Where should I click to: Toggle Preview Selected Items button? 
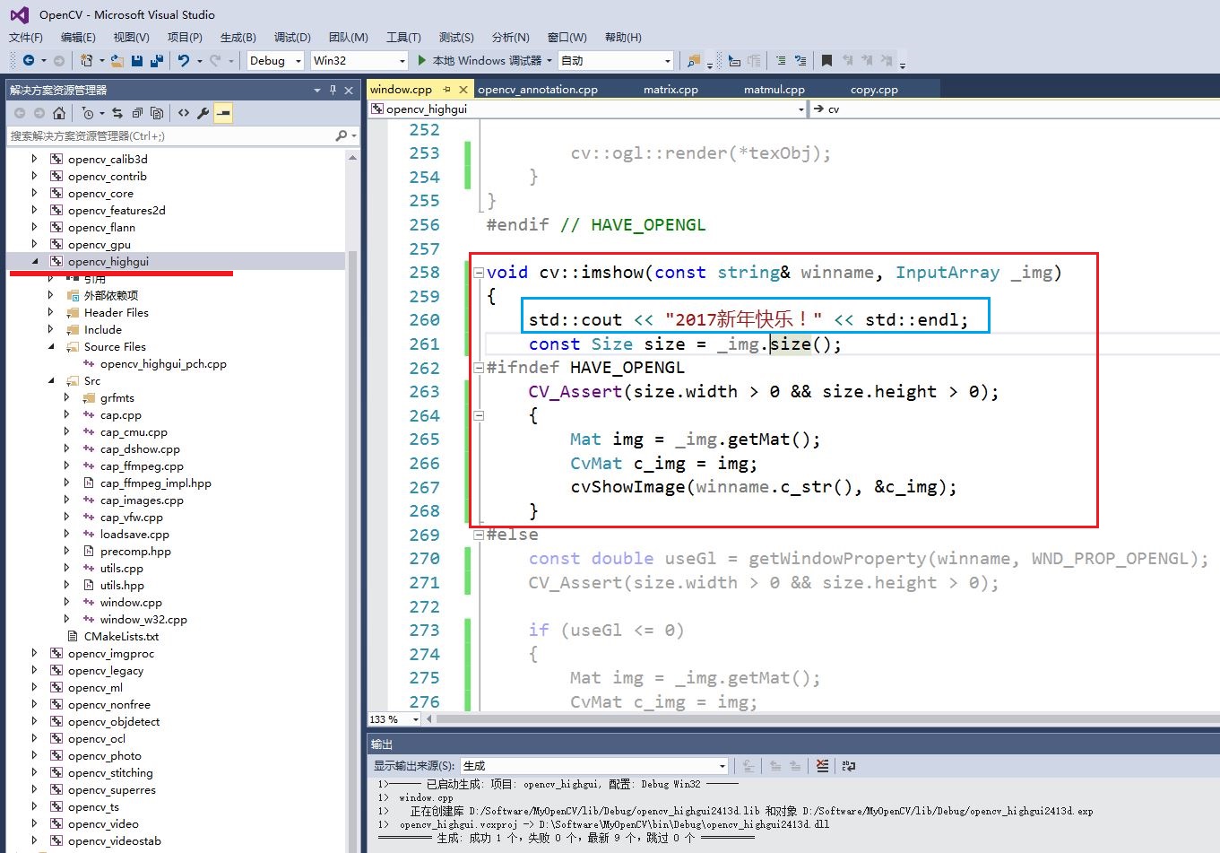point(223,113)
